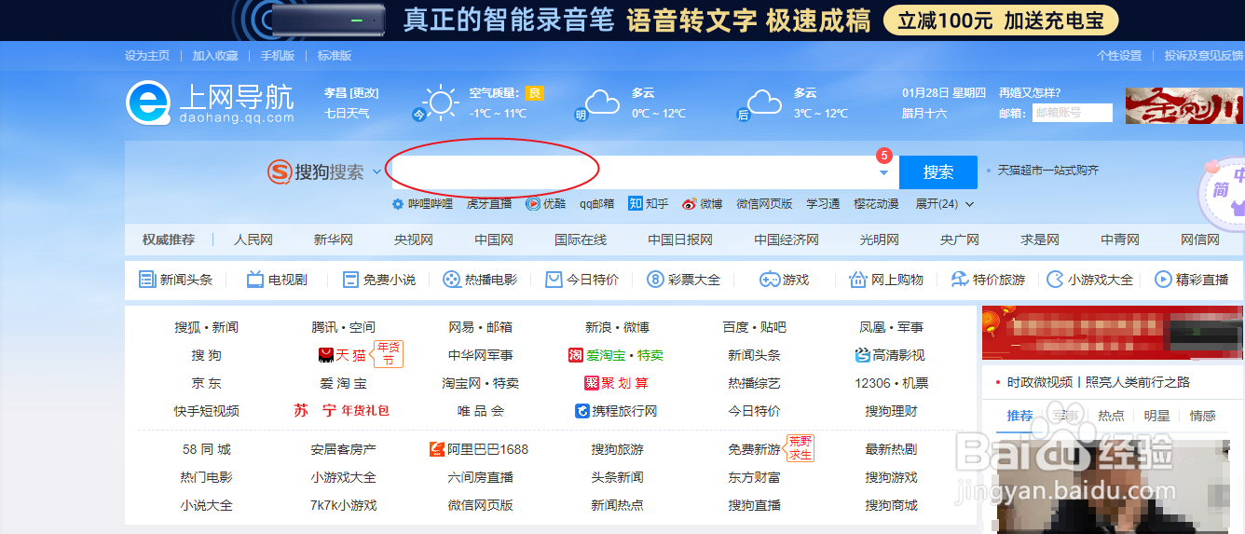Expand the search engine selector arrow

[376, 172]
